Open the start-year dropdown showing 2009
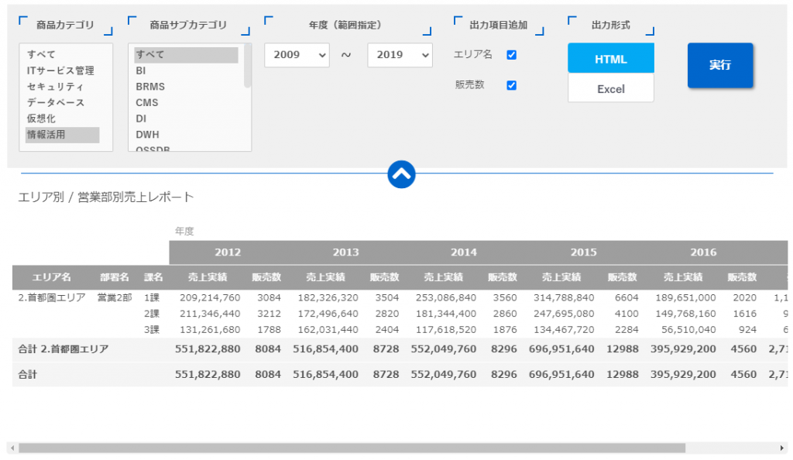Screen dimensions: 793x460 (297, 56)
